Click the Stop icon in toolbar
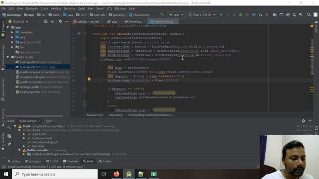This screenshot has height=179, width=319. pos(267,15)
